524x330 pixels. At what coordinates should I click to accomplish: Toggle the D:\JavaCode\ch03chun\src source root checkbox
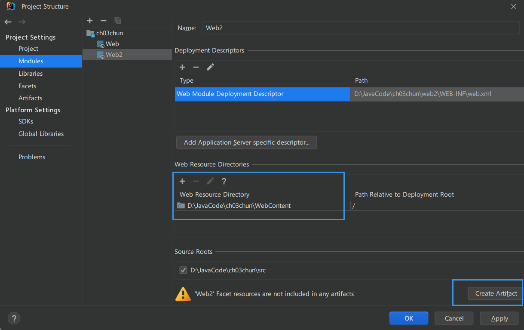(183, 271)
